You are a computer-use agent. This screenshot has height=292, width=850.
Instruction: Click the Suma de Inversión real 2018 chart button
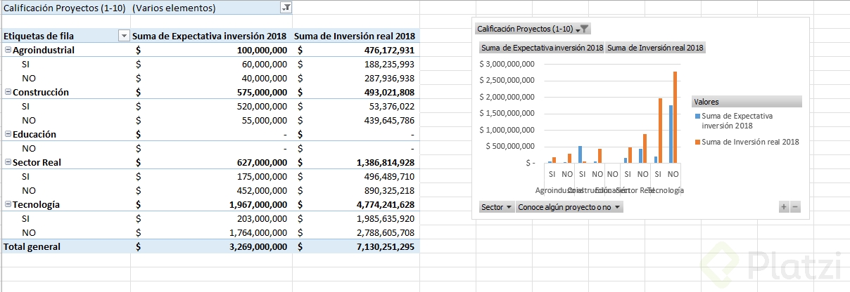(655, 48)
